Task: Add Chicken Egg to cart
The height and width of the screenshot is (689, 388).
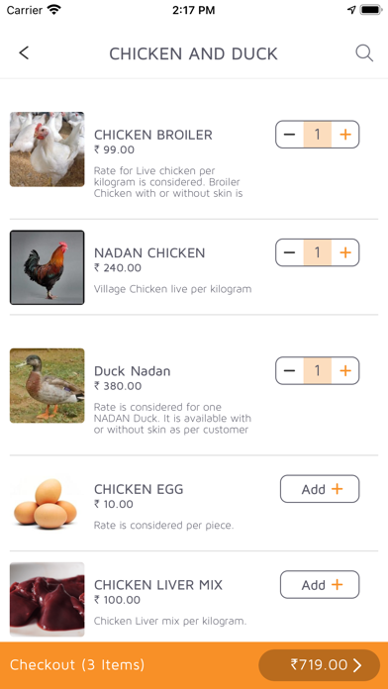Action: [320, 489]
